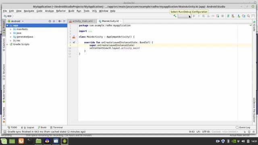
Task: Open the Tools menu
Action: 86,11
